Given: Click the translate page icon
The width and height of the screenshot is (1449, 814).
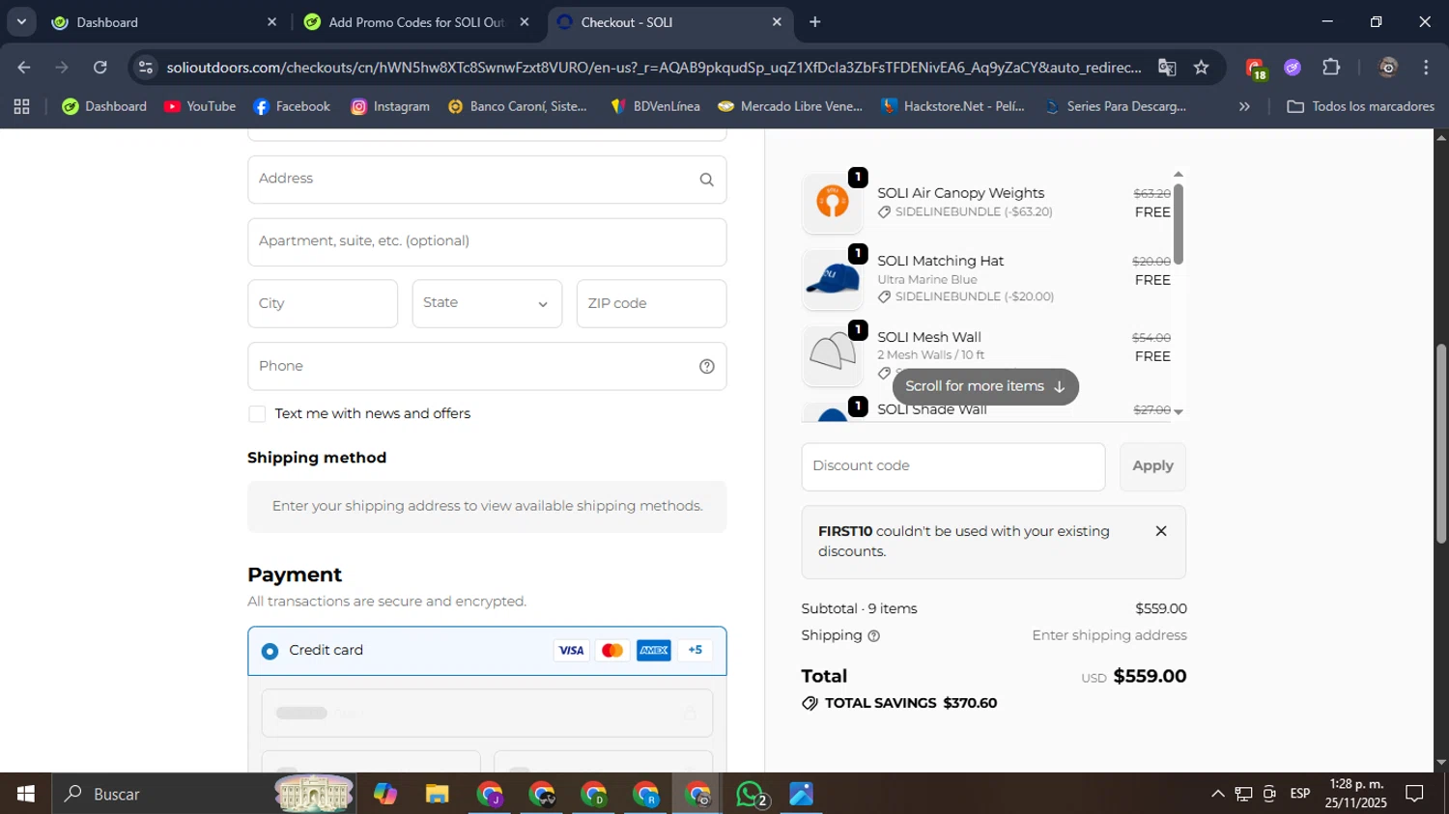Looking at the screenshot, I should coord(1167,68).
